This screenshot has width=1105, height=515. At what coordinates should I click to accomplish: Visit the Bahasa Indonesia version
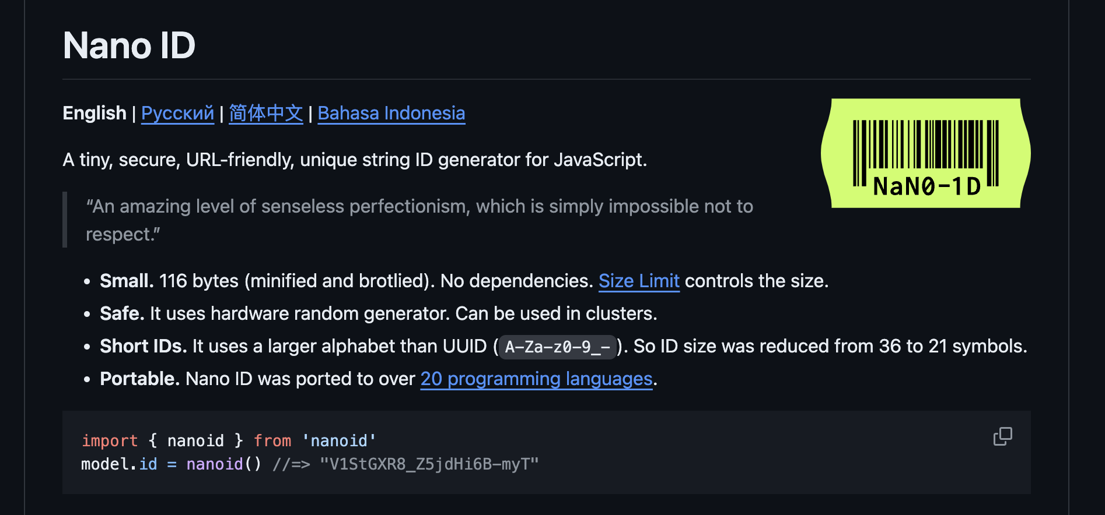391,113
